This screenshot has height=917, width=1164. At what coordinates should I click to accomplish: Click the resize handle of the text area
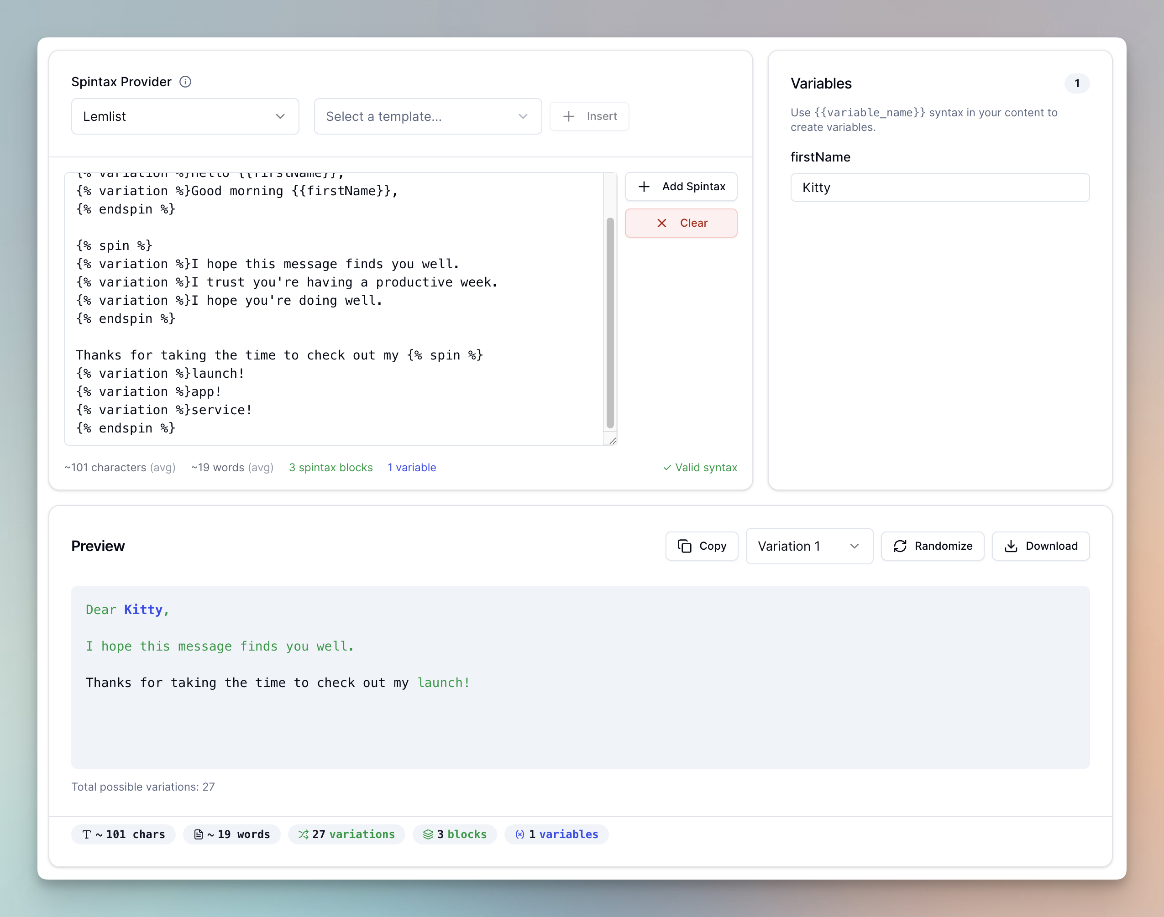pos(612,441)
